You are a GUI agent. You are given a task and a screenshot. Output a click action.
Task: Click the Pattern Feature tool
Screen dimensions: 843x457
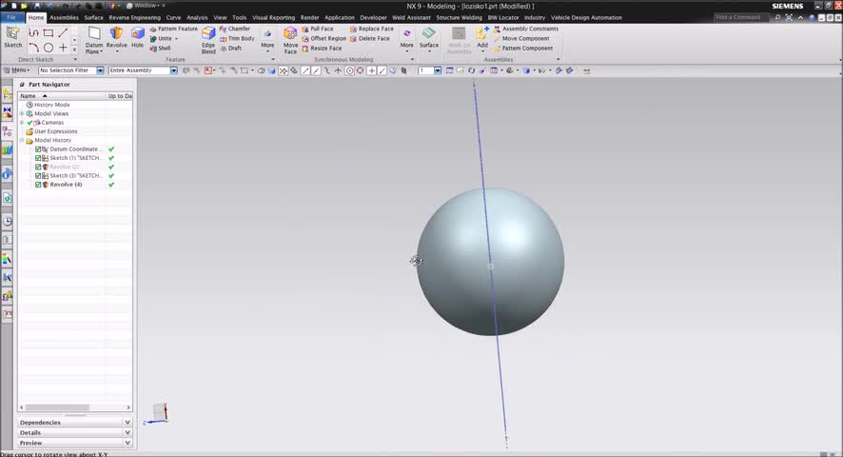point(174,29)
